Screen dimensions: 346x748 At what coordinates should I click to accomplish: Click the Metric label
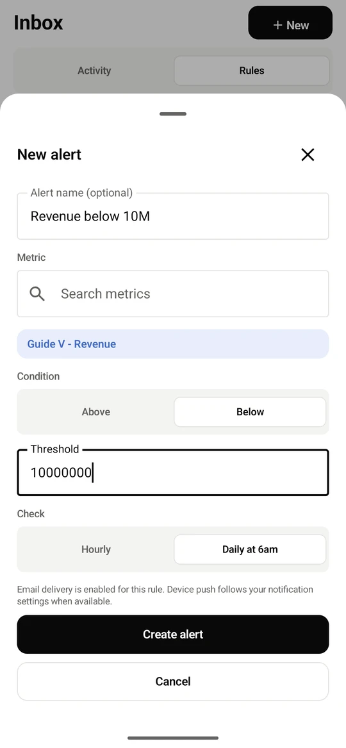[x=31, y=258]
